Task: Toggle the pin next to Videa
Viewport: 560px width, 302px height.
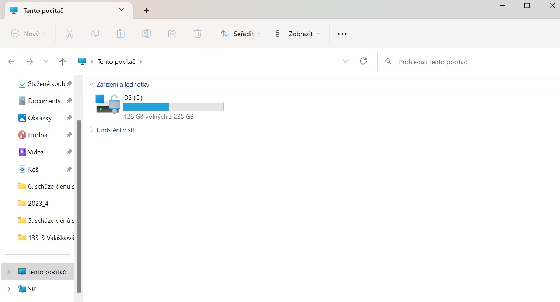Action: 69,152
